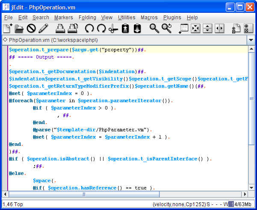Screen dimensions: 257x210
Task: Open Global Options from the toolbar
Action: 248,28
